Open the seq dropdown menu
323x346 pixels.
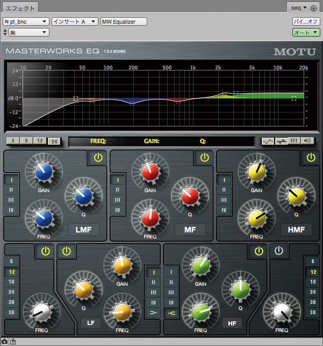[x=299, y=8]
